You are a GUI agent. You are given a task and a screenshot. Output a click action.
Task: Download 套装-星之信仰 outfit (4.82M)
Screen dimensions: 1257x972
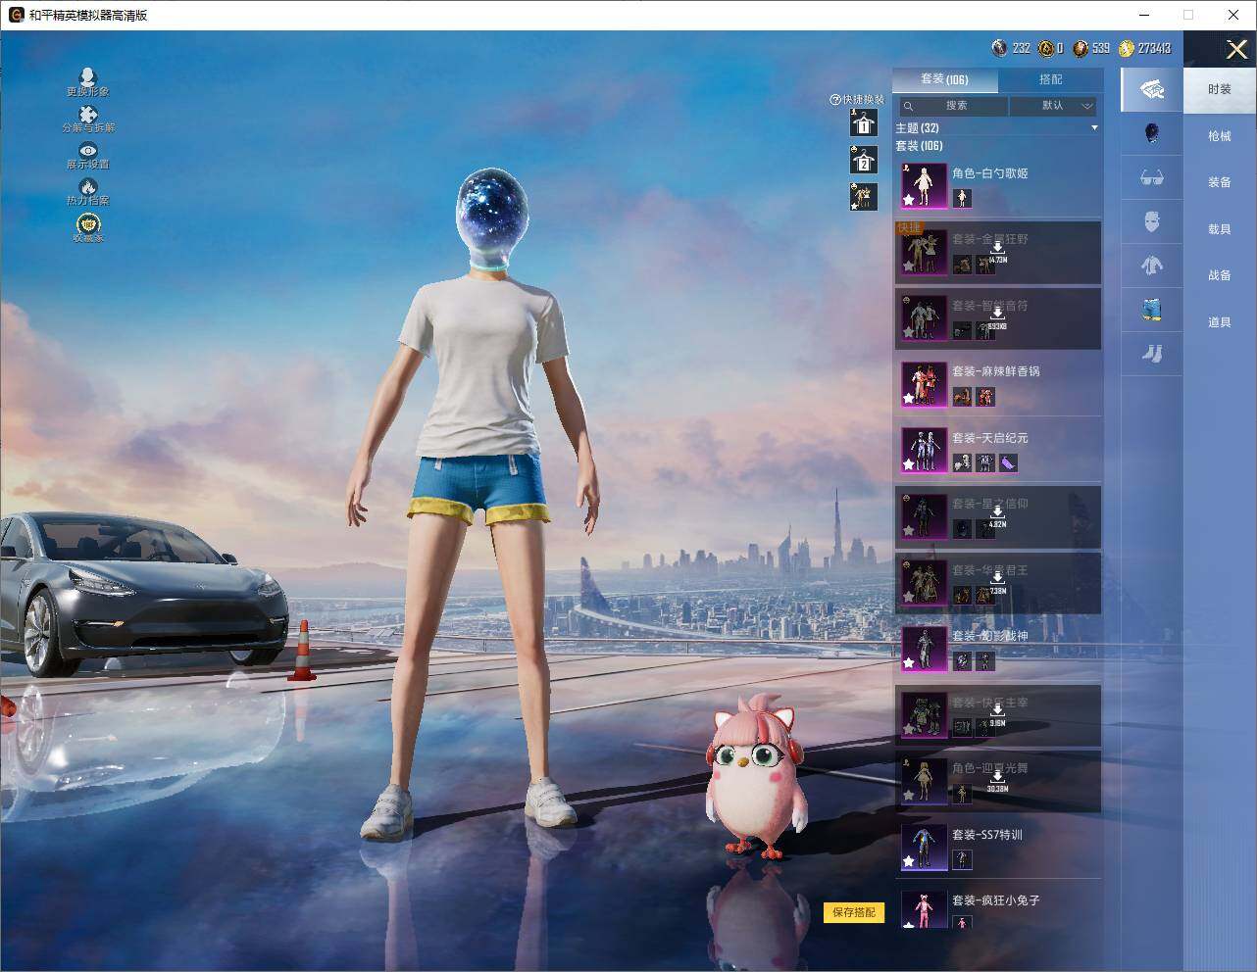(x=997, y=517)
